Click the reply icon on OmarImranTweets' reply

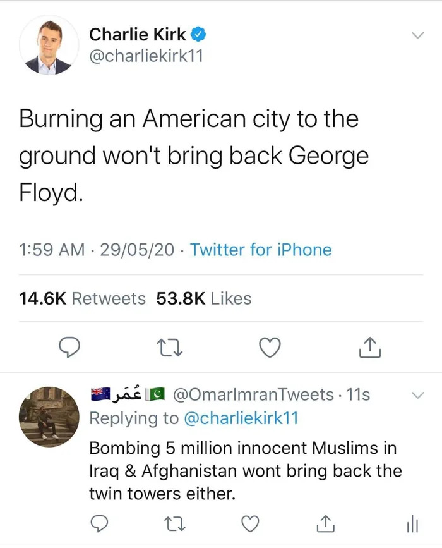(100, 524)
